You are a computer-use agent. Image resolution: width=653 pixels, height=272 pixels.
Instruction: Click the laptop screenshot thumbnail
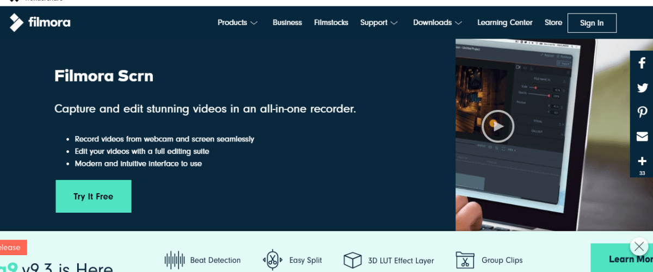tap(554, 135)
